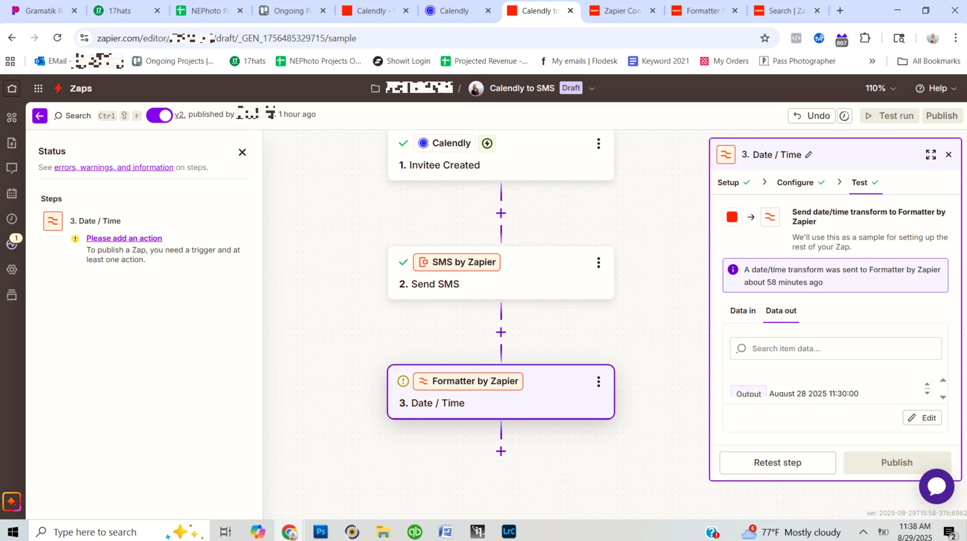The image size is (967, 541).
Task: Switch to the Data in tab
Action: [x=743, y=311]
